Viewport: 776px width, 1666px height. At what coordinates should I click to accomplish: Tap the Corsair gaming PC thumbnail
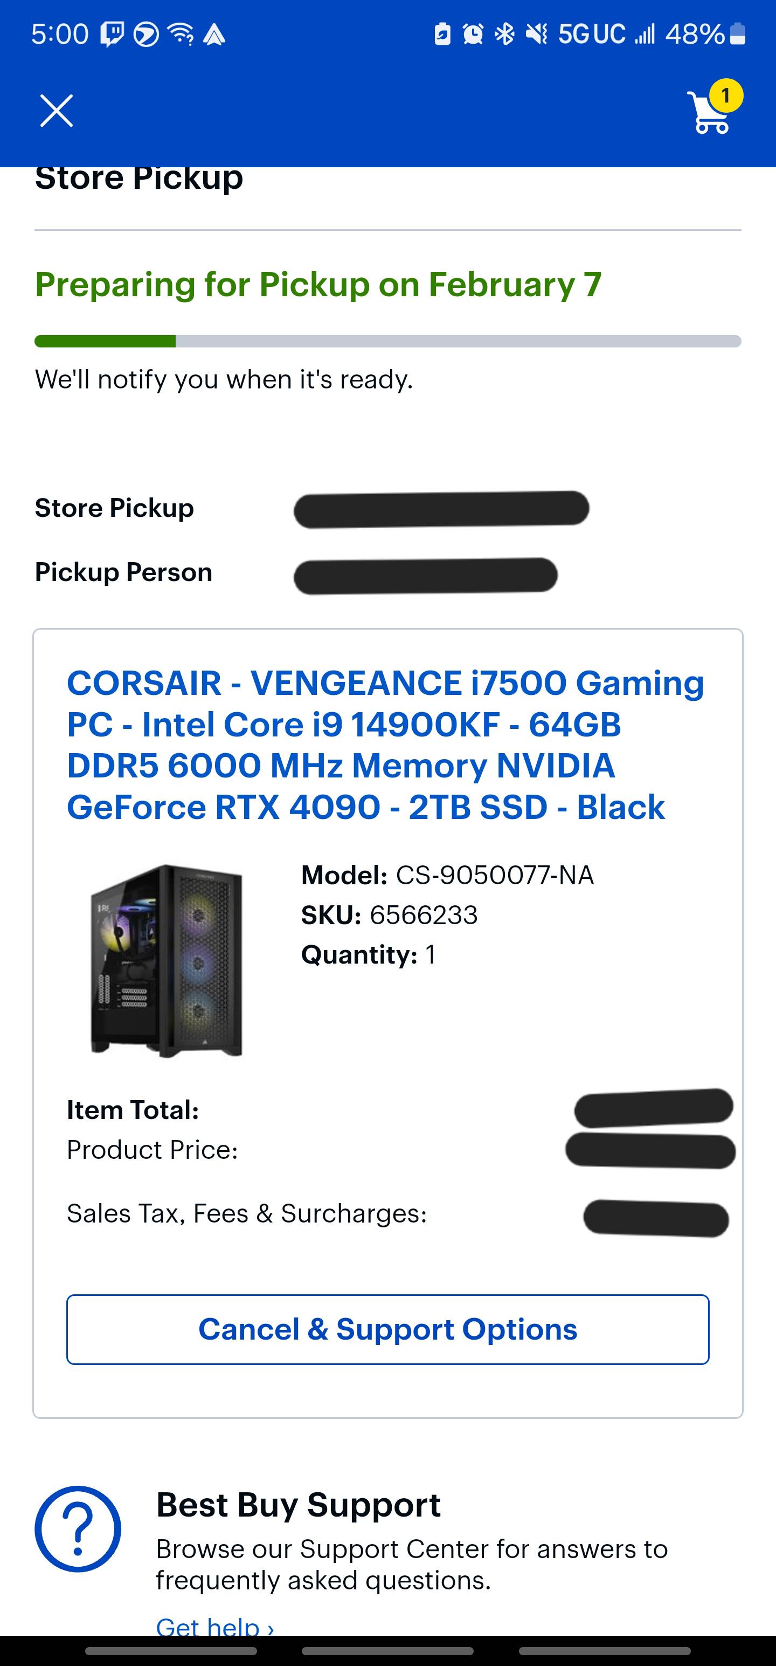(x=167, y=960)
